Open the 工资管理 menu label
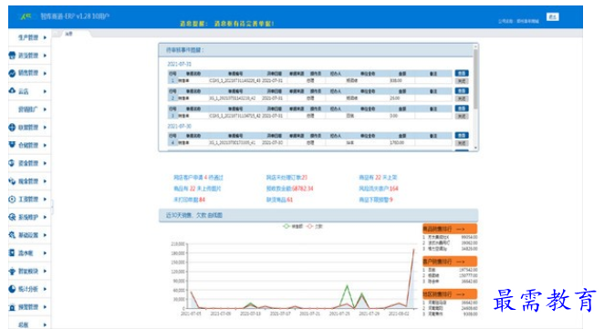The width and height of the screenshot is (604, 329). [x=28, y=199]
